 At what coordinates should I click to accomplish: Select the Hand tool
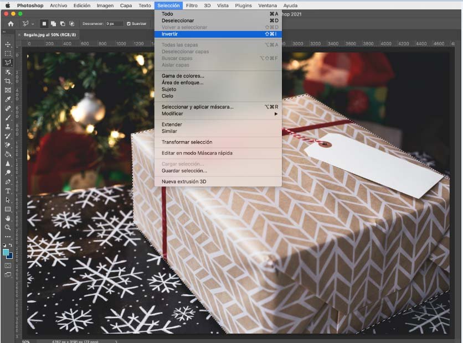point(8,218)
